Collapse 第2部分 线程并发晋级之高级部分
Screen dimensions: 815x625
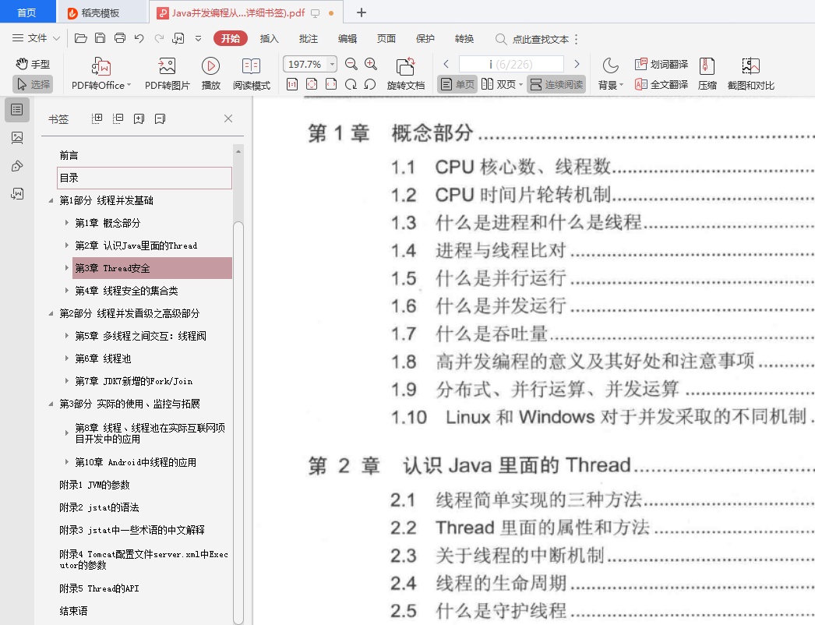click(x=51, y=313)
